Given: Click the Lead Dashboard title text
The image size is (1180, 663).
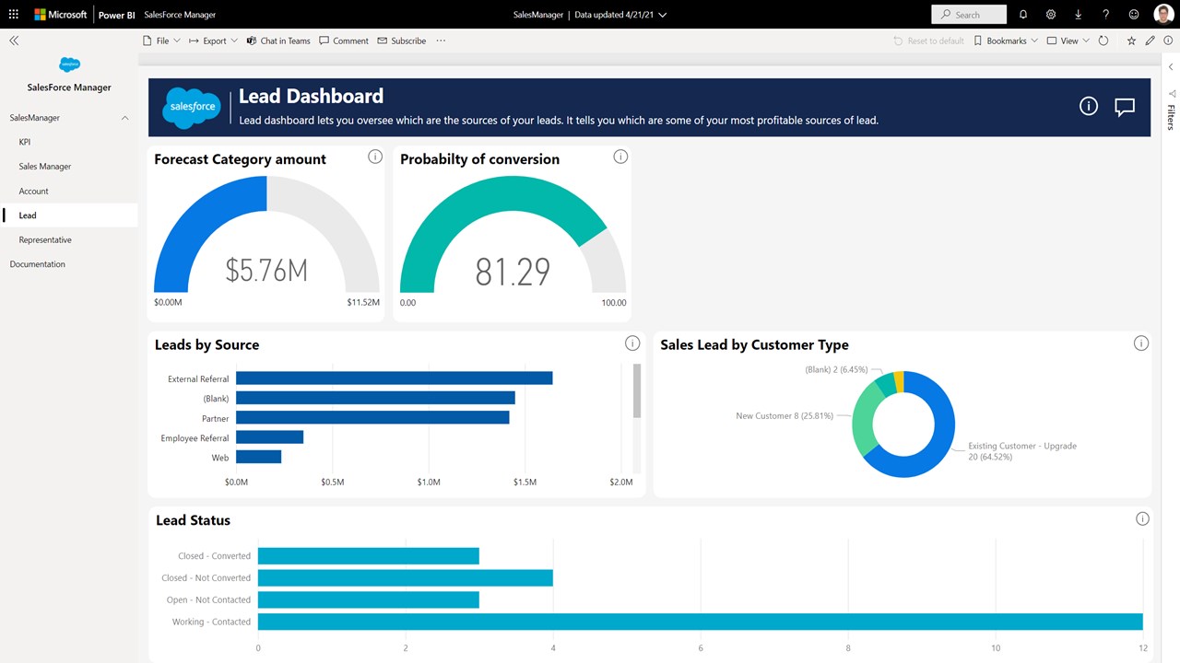Looking at the screenshot, I should 311,96.
